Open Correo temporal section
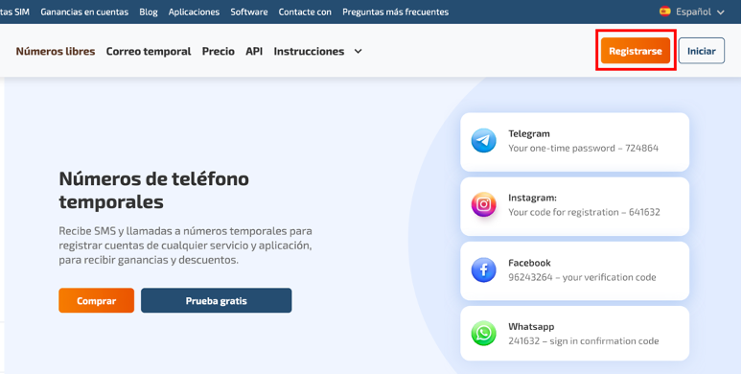The width and height of the screenshot is (742, 374). coord(149,51)
